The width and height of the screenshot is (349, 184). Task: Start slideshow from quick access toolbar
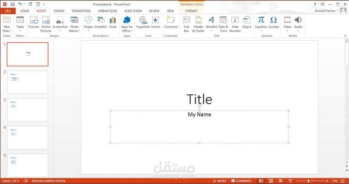click(38, 4)
